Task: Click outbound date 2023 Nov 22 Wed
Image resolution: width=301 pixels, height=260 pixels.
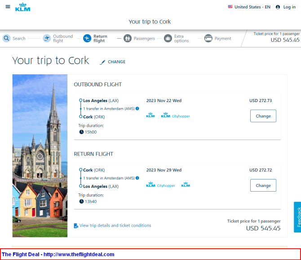Action: click(164, 100)
